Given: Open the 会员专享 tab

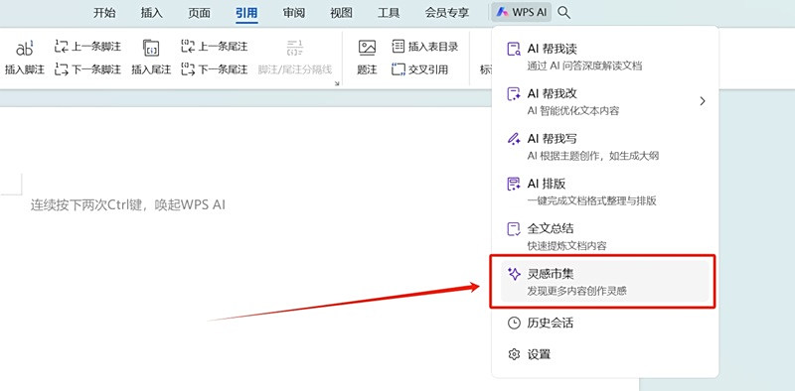Looking at the screenshot, I should pyautogui.click(x=447, y=13).
